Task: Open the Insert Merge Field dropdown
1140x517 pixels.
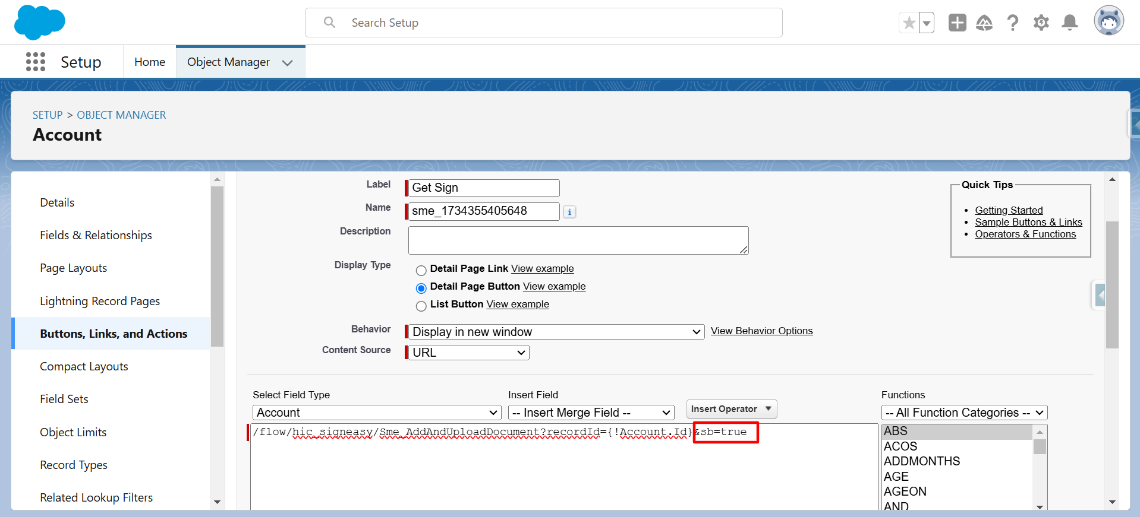Action: coord(591,413)
